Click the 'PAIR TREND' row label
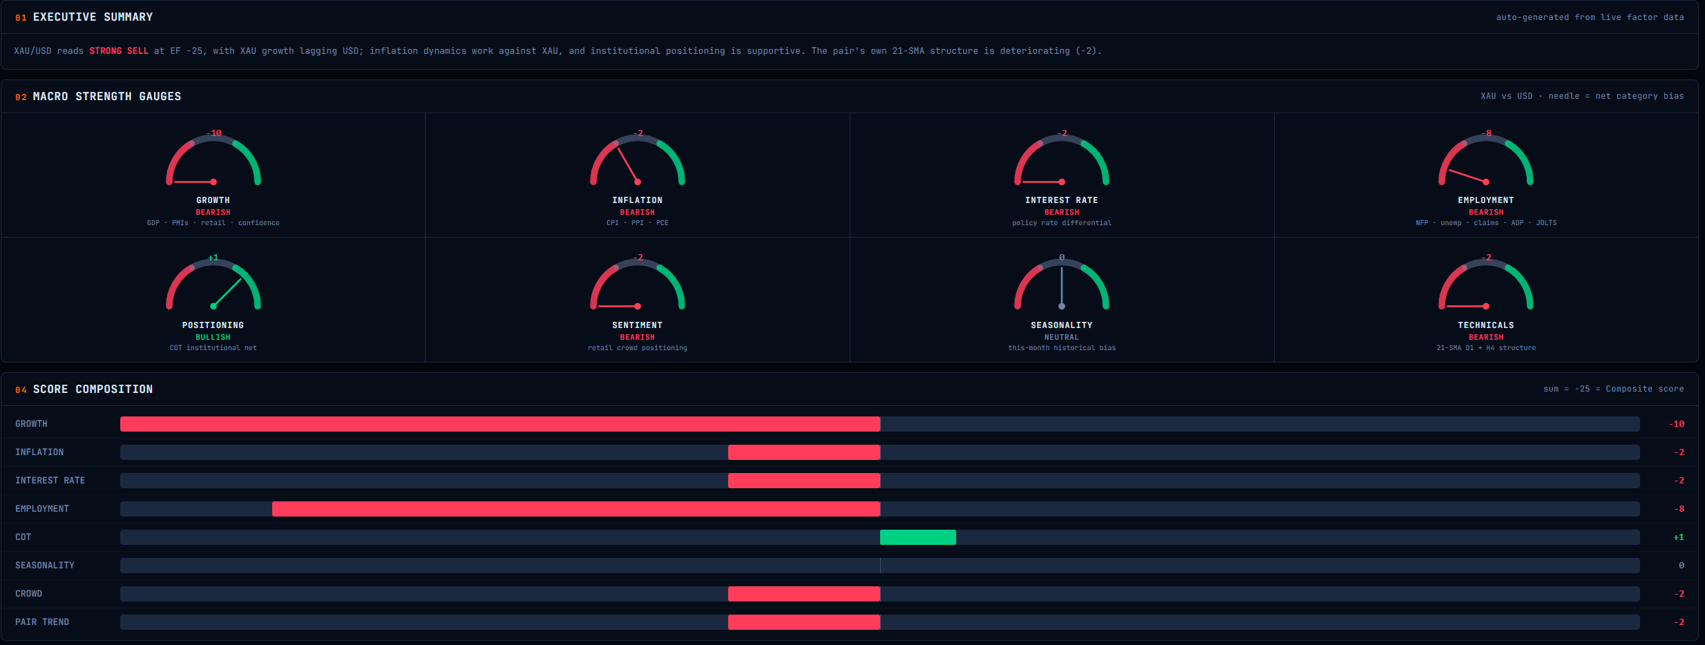Screen dimensions: 1705x645 pyautogui.click(x=42, y=622)
